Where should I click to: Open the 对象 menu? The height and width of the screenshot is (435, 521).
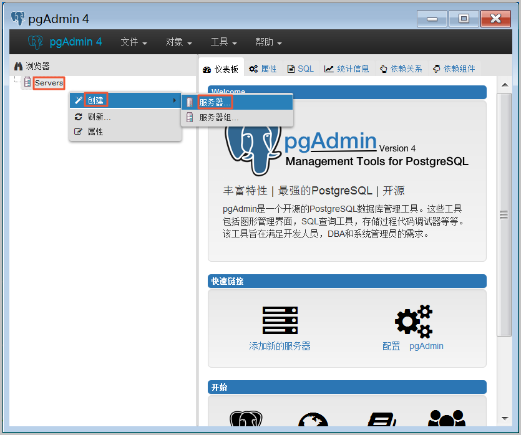click(178, 42)
